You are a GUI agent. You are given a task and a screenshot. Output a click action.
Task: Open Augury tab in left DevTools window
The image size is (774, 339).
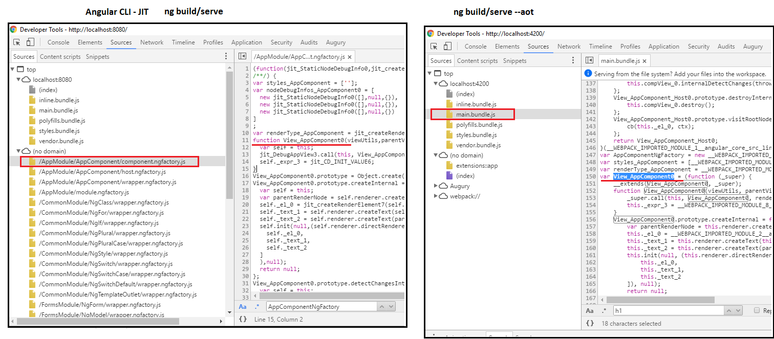tap(336, 42)
